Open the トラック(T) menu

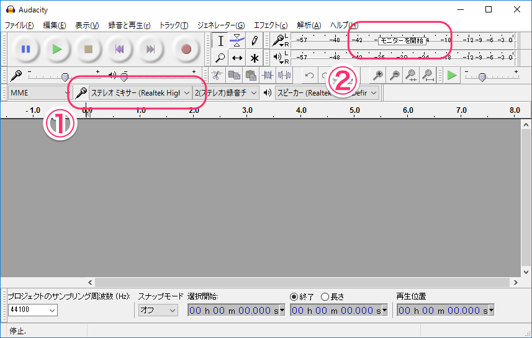pos(174,25)
